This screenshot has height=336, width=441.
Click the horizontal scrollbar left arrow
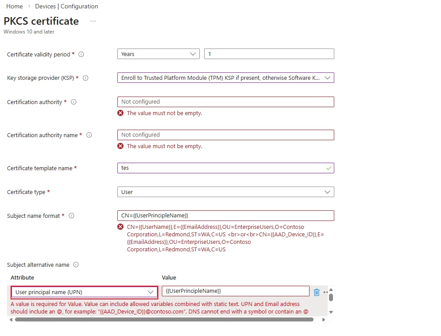coord(11,320)
